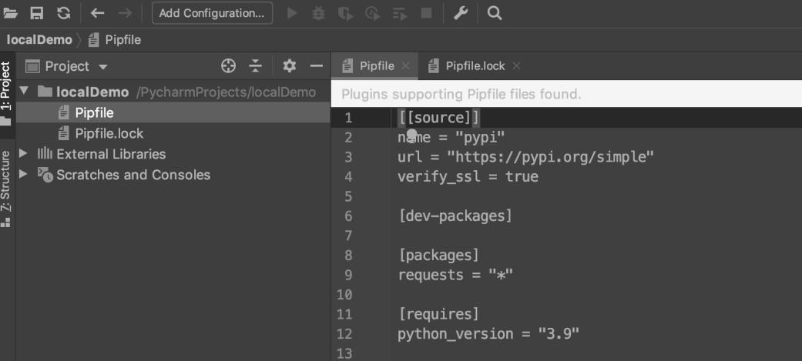Viewport: 802px width, 361px height.
Task: Switch to the Pipfile.lock editor tab
Action: [475, 66]
